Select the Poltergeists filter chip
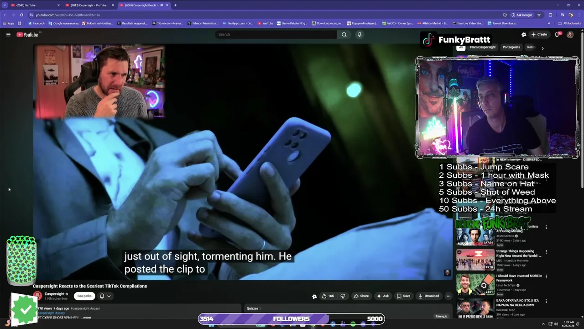Viewport: 584px width, 329px height. click(x=511, y=47)
